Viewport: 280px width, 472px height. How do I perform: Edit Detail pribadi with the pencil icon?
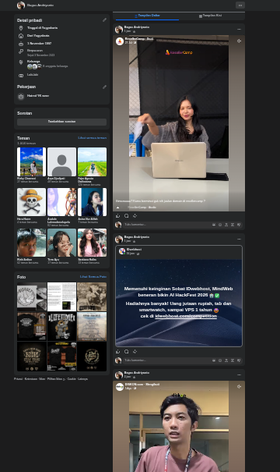point(104,20)
